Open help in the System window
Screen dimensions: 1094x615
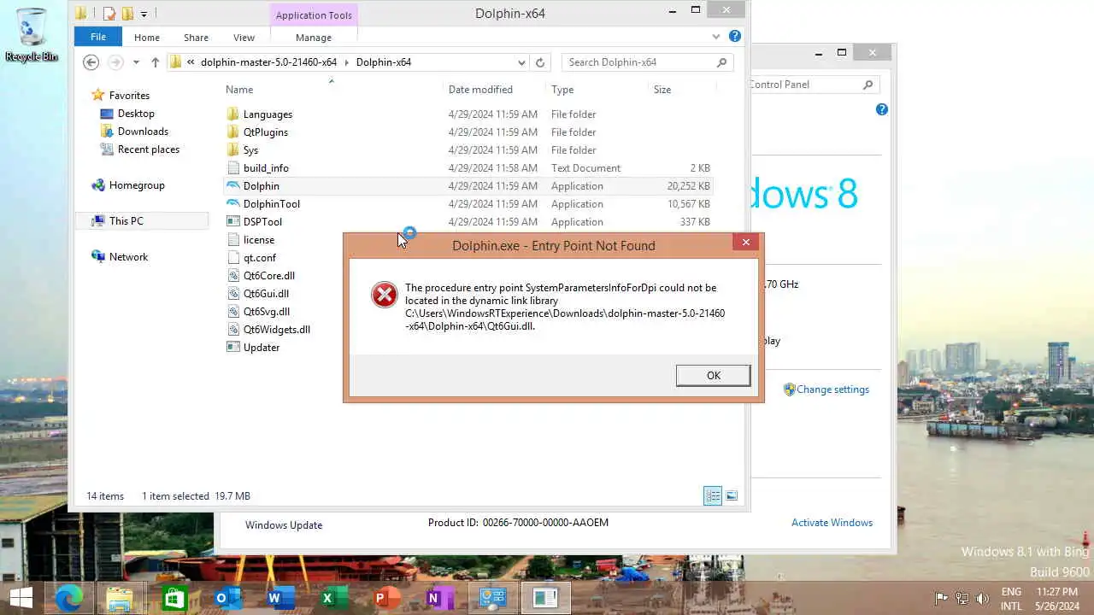pyautogui.click(x=882, y=109)
